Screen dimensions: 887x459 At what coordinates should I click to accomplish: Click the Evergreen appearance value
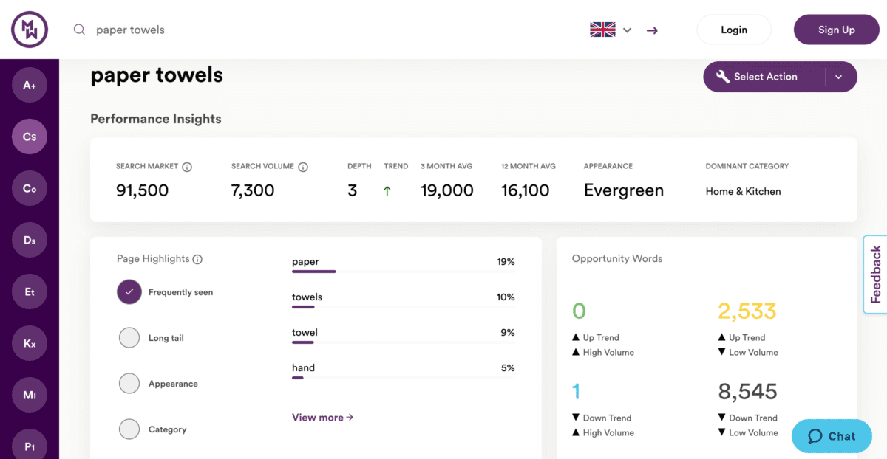click(624, 190)
